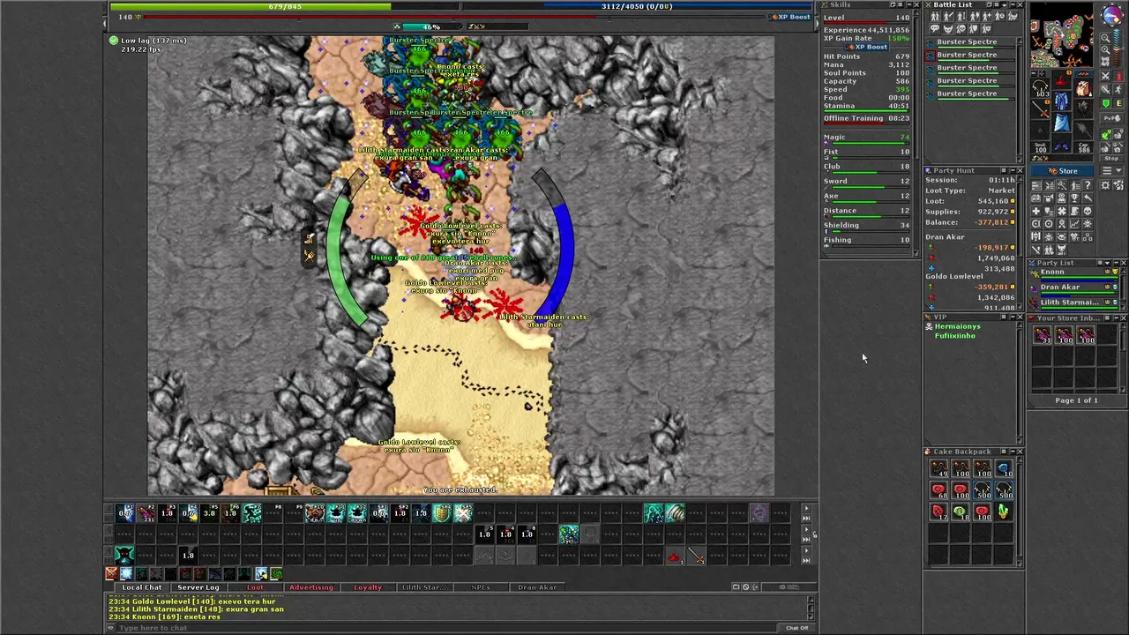The height and width of the screenshot is (635, 1129).
Task: Click the amulet equipment slot
Action: coord(1040,88)
